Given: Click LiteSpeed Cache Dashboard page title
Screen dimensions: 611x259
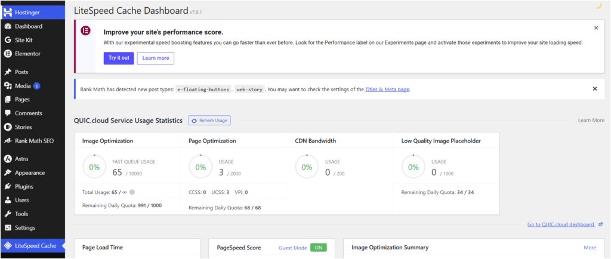Looking at the screenshot, I should (131, 11).
